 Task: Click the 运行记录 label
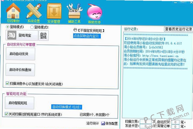(x=131, y=29)
